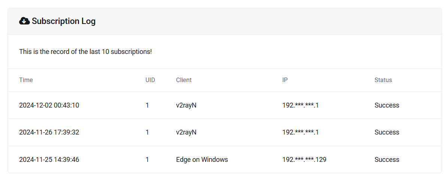The height and width of the screenshot is (181, 448).
Task: Select the 2024-11-25 14:39:46 timestamp
Action: coord(49,160)
